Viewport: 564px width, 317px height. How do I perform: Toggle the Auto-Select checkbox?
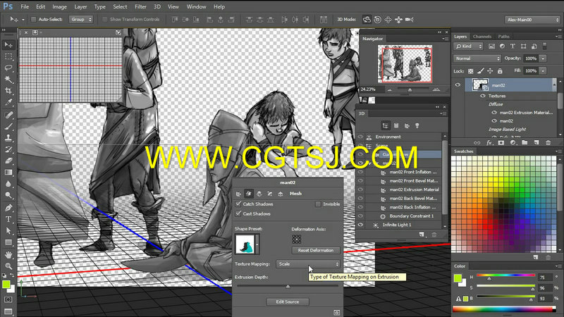pyautogui.click(x=33, y=20)
